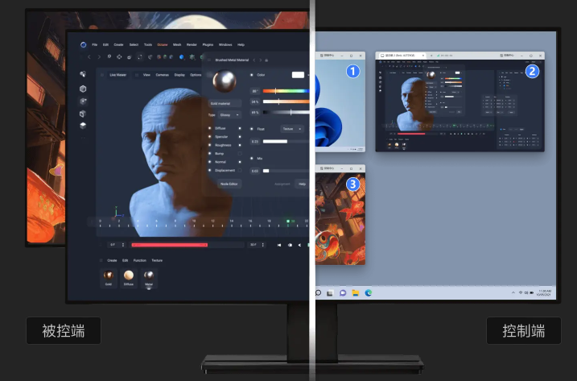This screenshot has width=577, height=381.
Task: Click the start frame 0 F stepper arrows
Action: [123, 245]
